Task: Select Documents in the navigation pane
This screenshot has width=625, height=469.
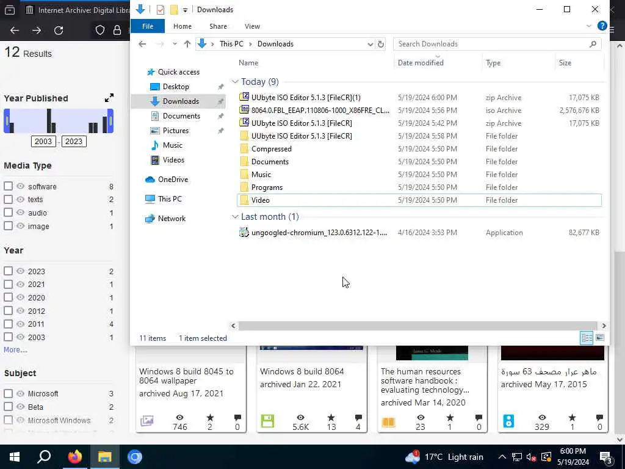Action: pos(181,116)
